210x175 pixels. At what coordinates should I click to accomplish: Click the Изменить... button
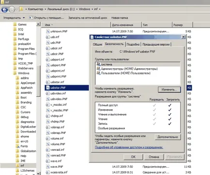169,89
